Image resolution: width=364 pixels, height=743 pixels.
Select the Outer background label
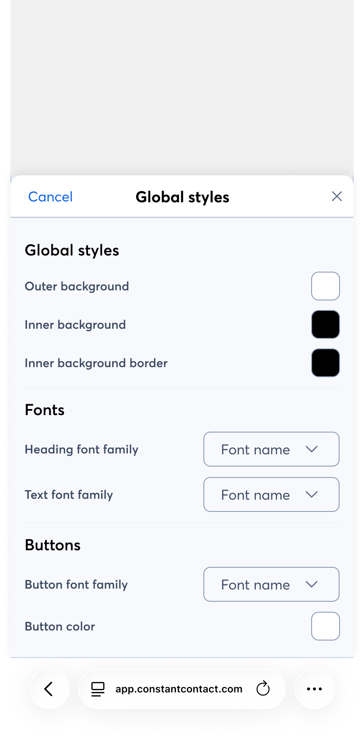[77, 286]
